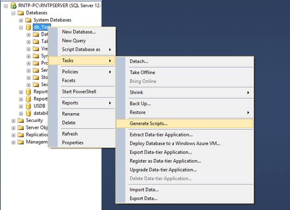The width and height of the screenshot is (290, 210).
Task: Click the db_Test database cylinder icon
Action: pyautogui.click(x=28, y=27)
